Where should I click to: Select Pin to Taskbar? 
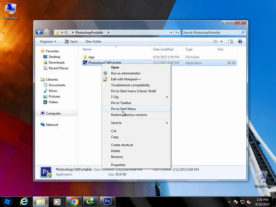[136, 103]
